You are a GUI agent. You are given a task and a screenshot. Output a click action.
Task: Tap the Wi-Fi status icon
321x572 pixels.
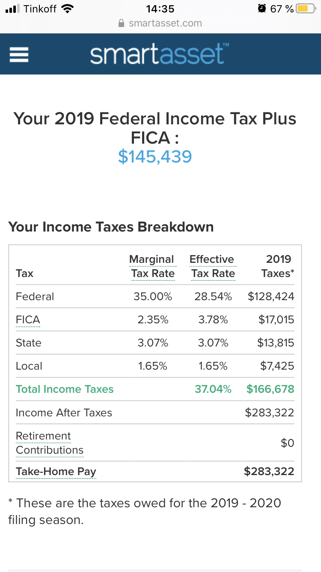click(67, 9)
